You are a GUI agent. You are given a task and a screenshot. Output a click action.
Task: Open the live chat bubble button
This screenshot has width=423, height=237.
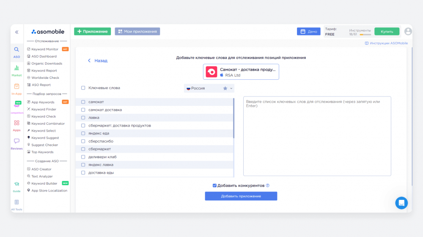[401, 203]
